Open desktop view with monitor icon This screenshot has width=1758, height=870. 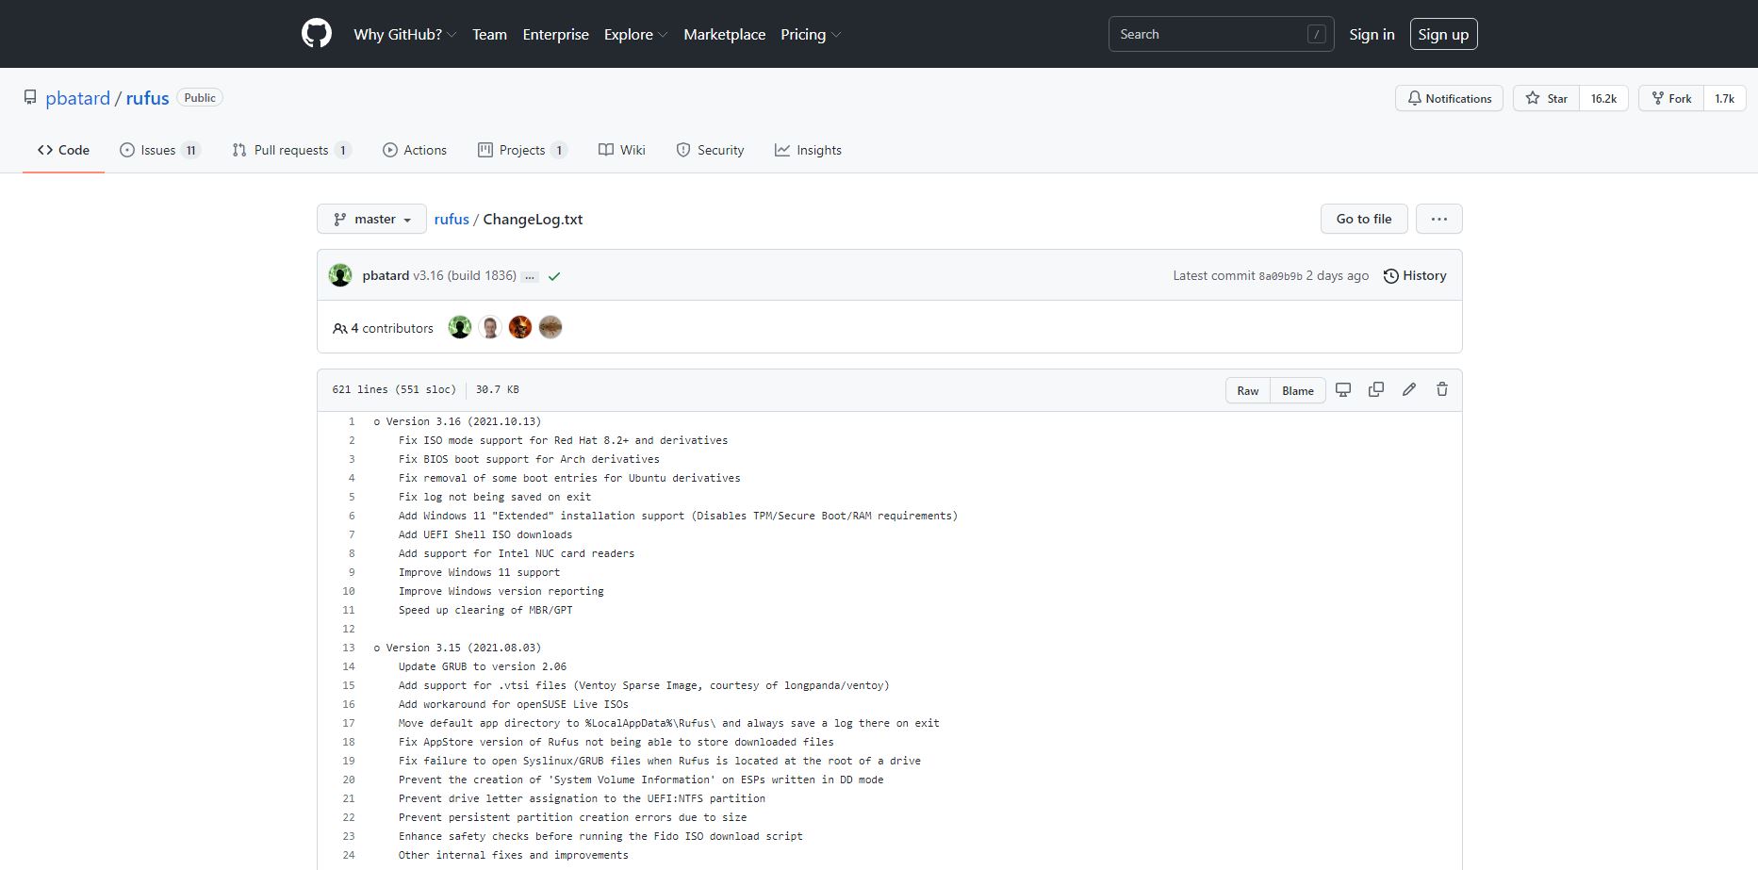(x=1343, y=389)
